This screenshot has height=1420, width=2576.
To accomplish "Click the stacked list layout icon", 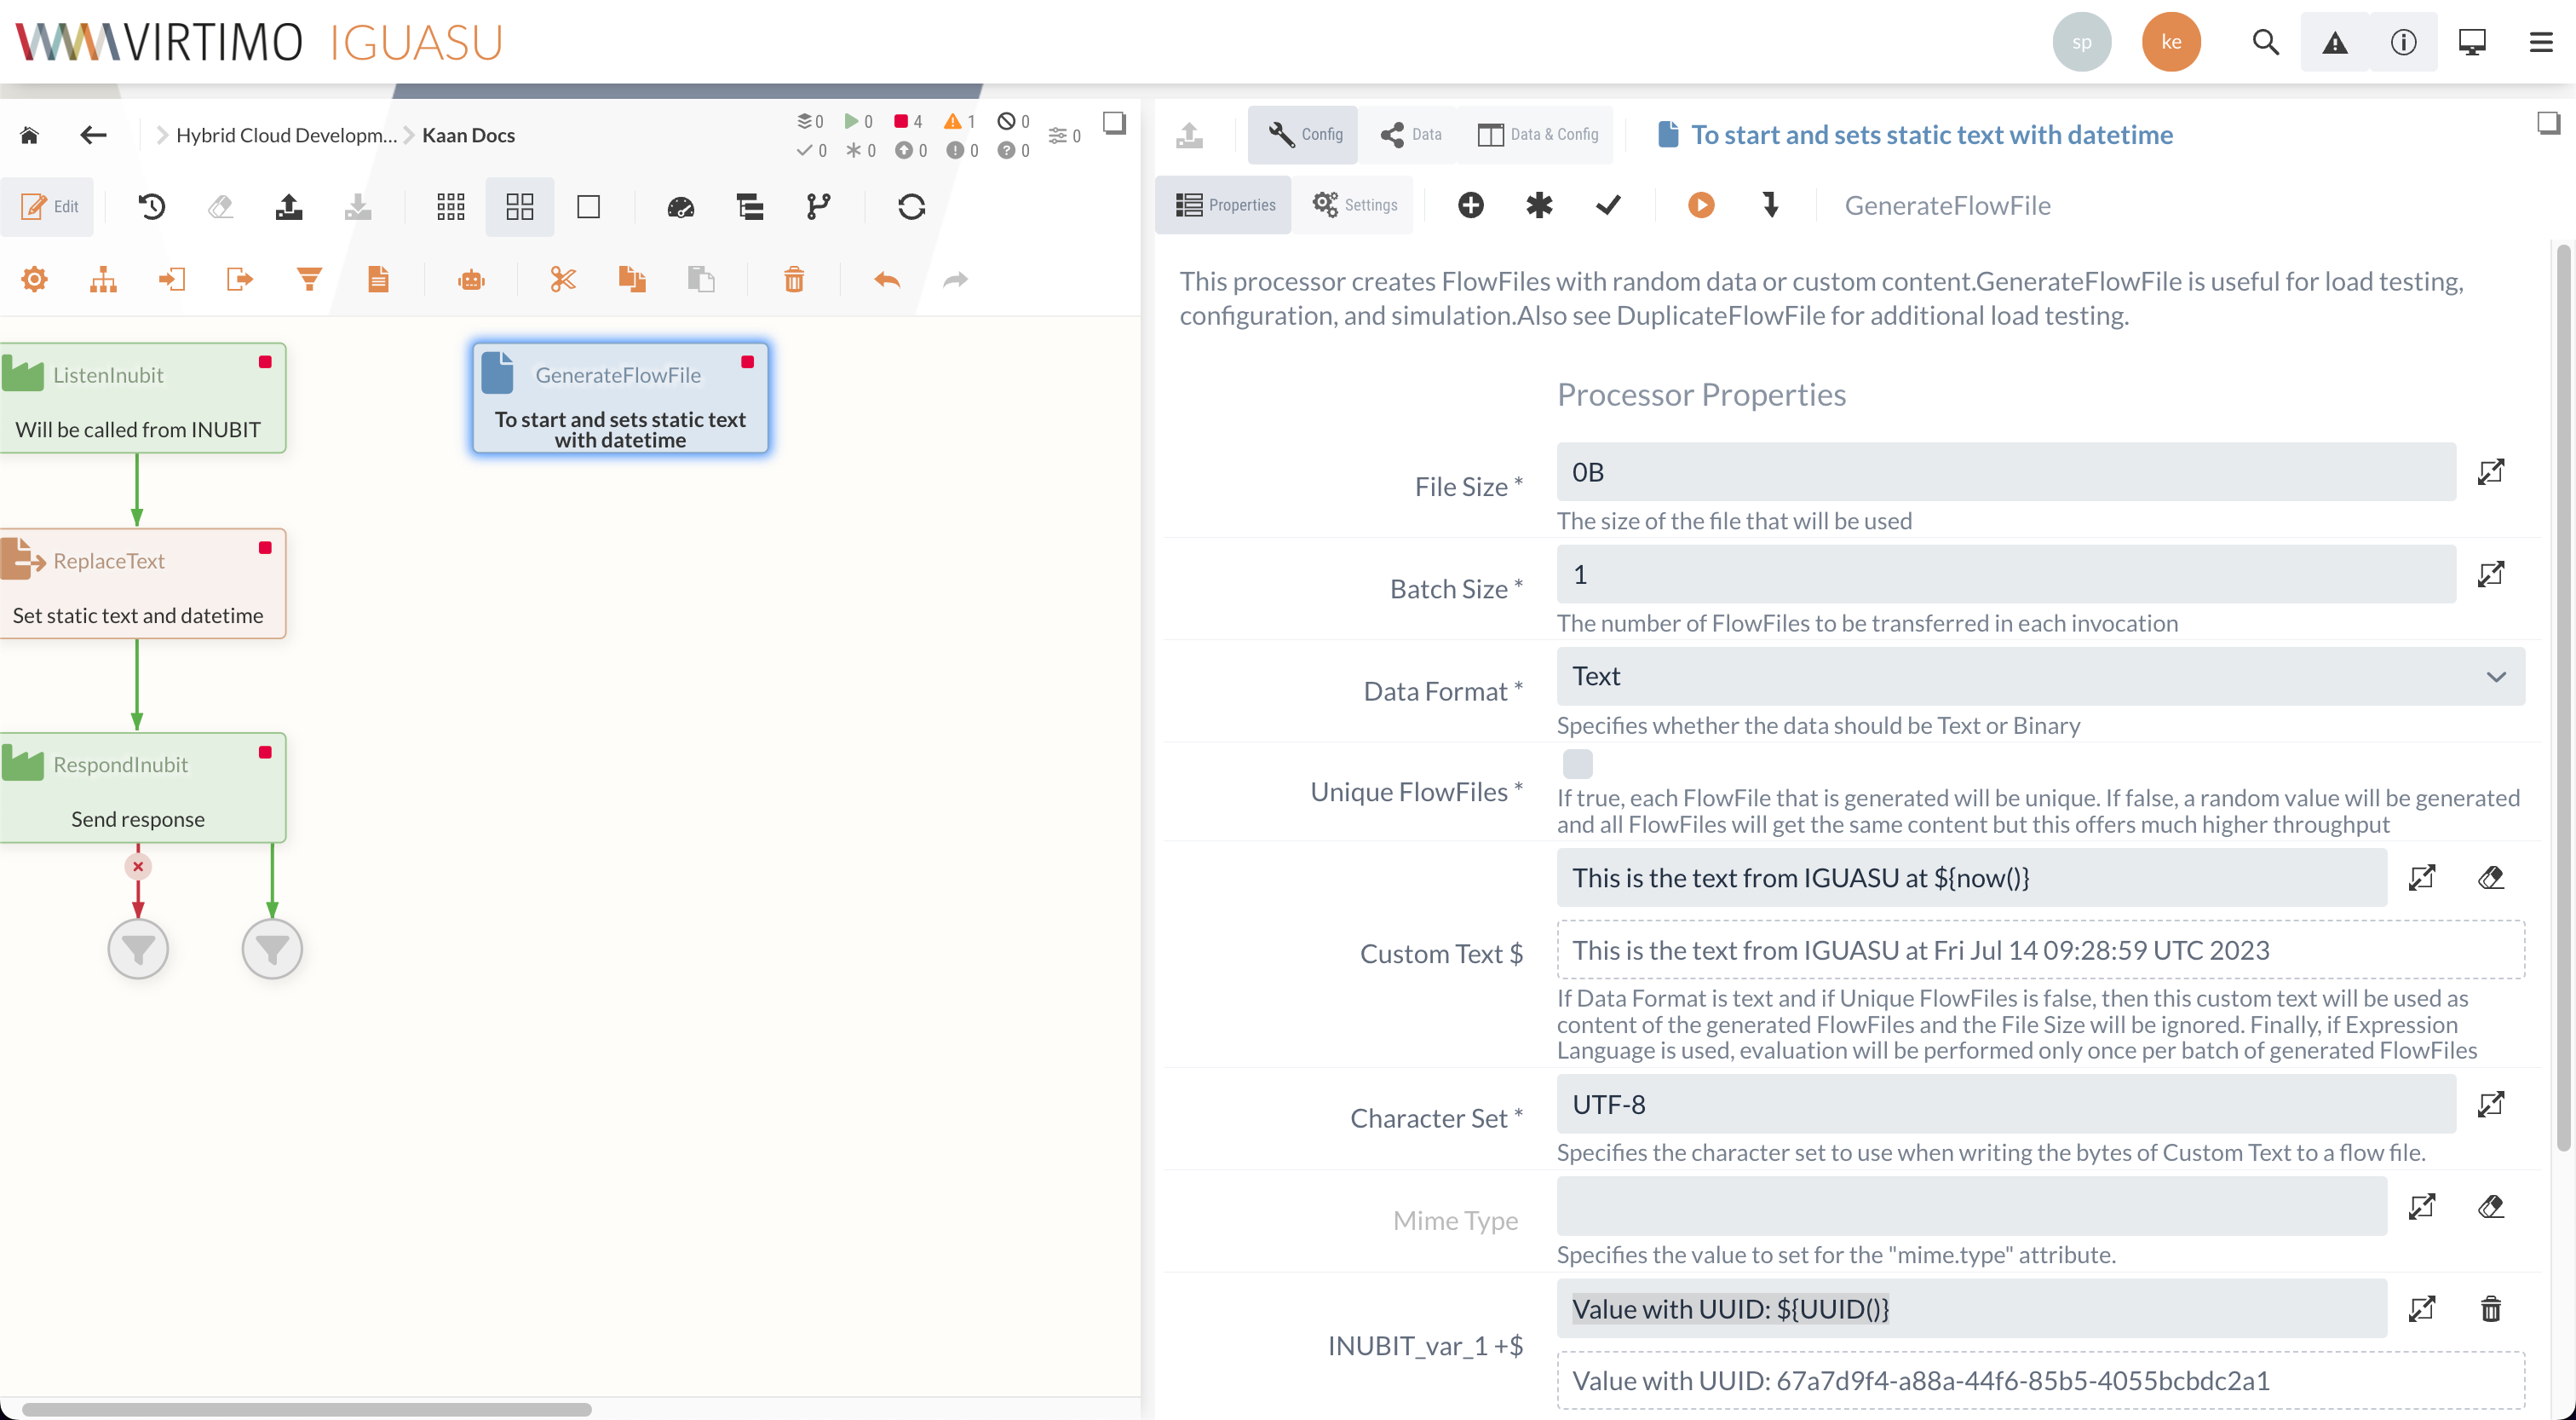I will tap(750, 207).
